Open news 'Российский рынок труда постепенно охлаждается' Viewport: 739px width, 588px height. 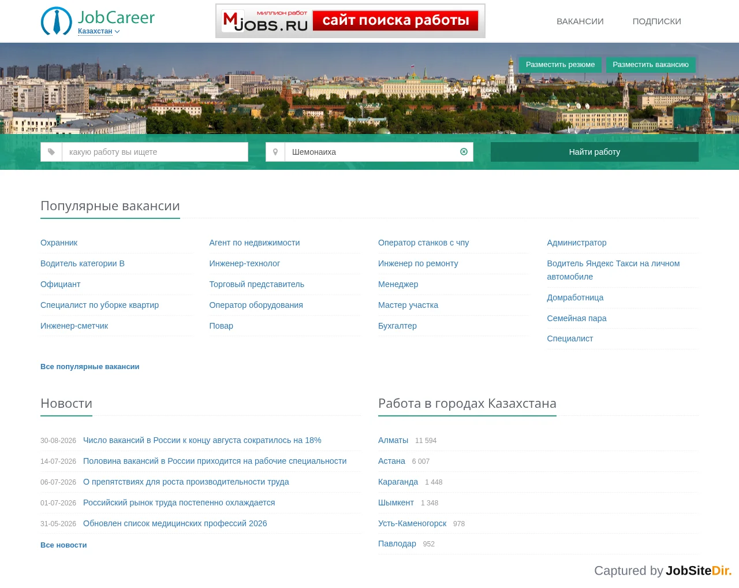[179, 503]
